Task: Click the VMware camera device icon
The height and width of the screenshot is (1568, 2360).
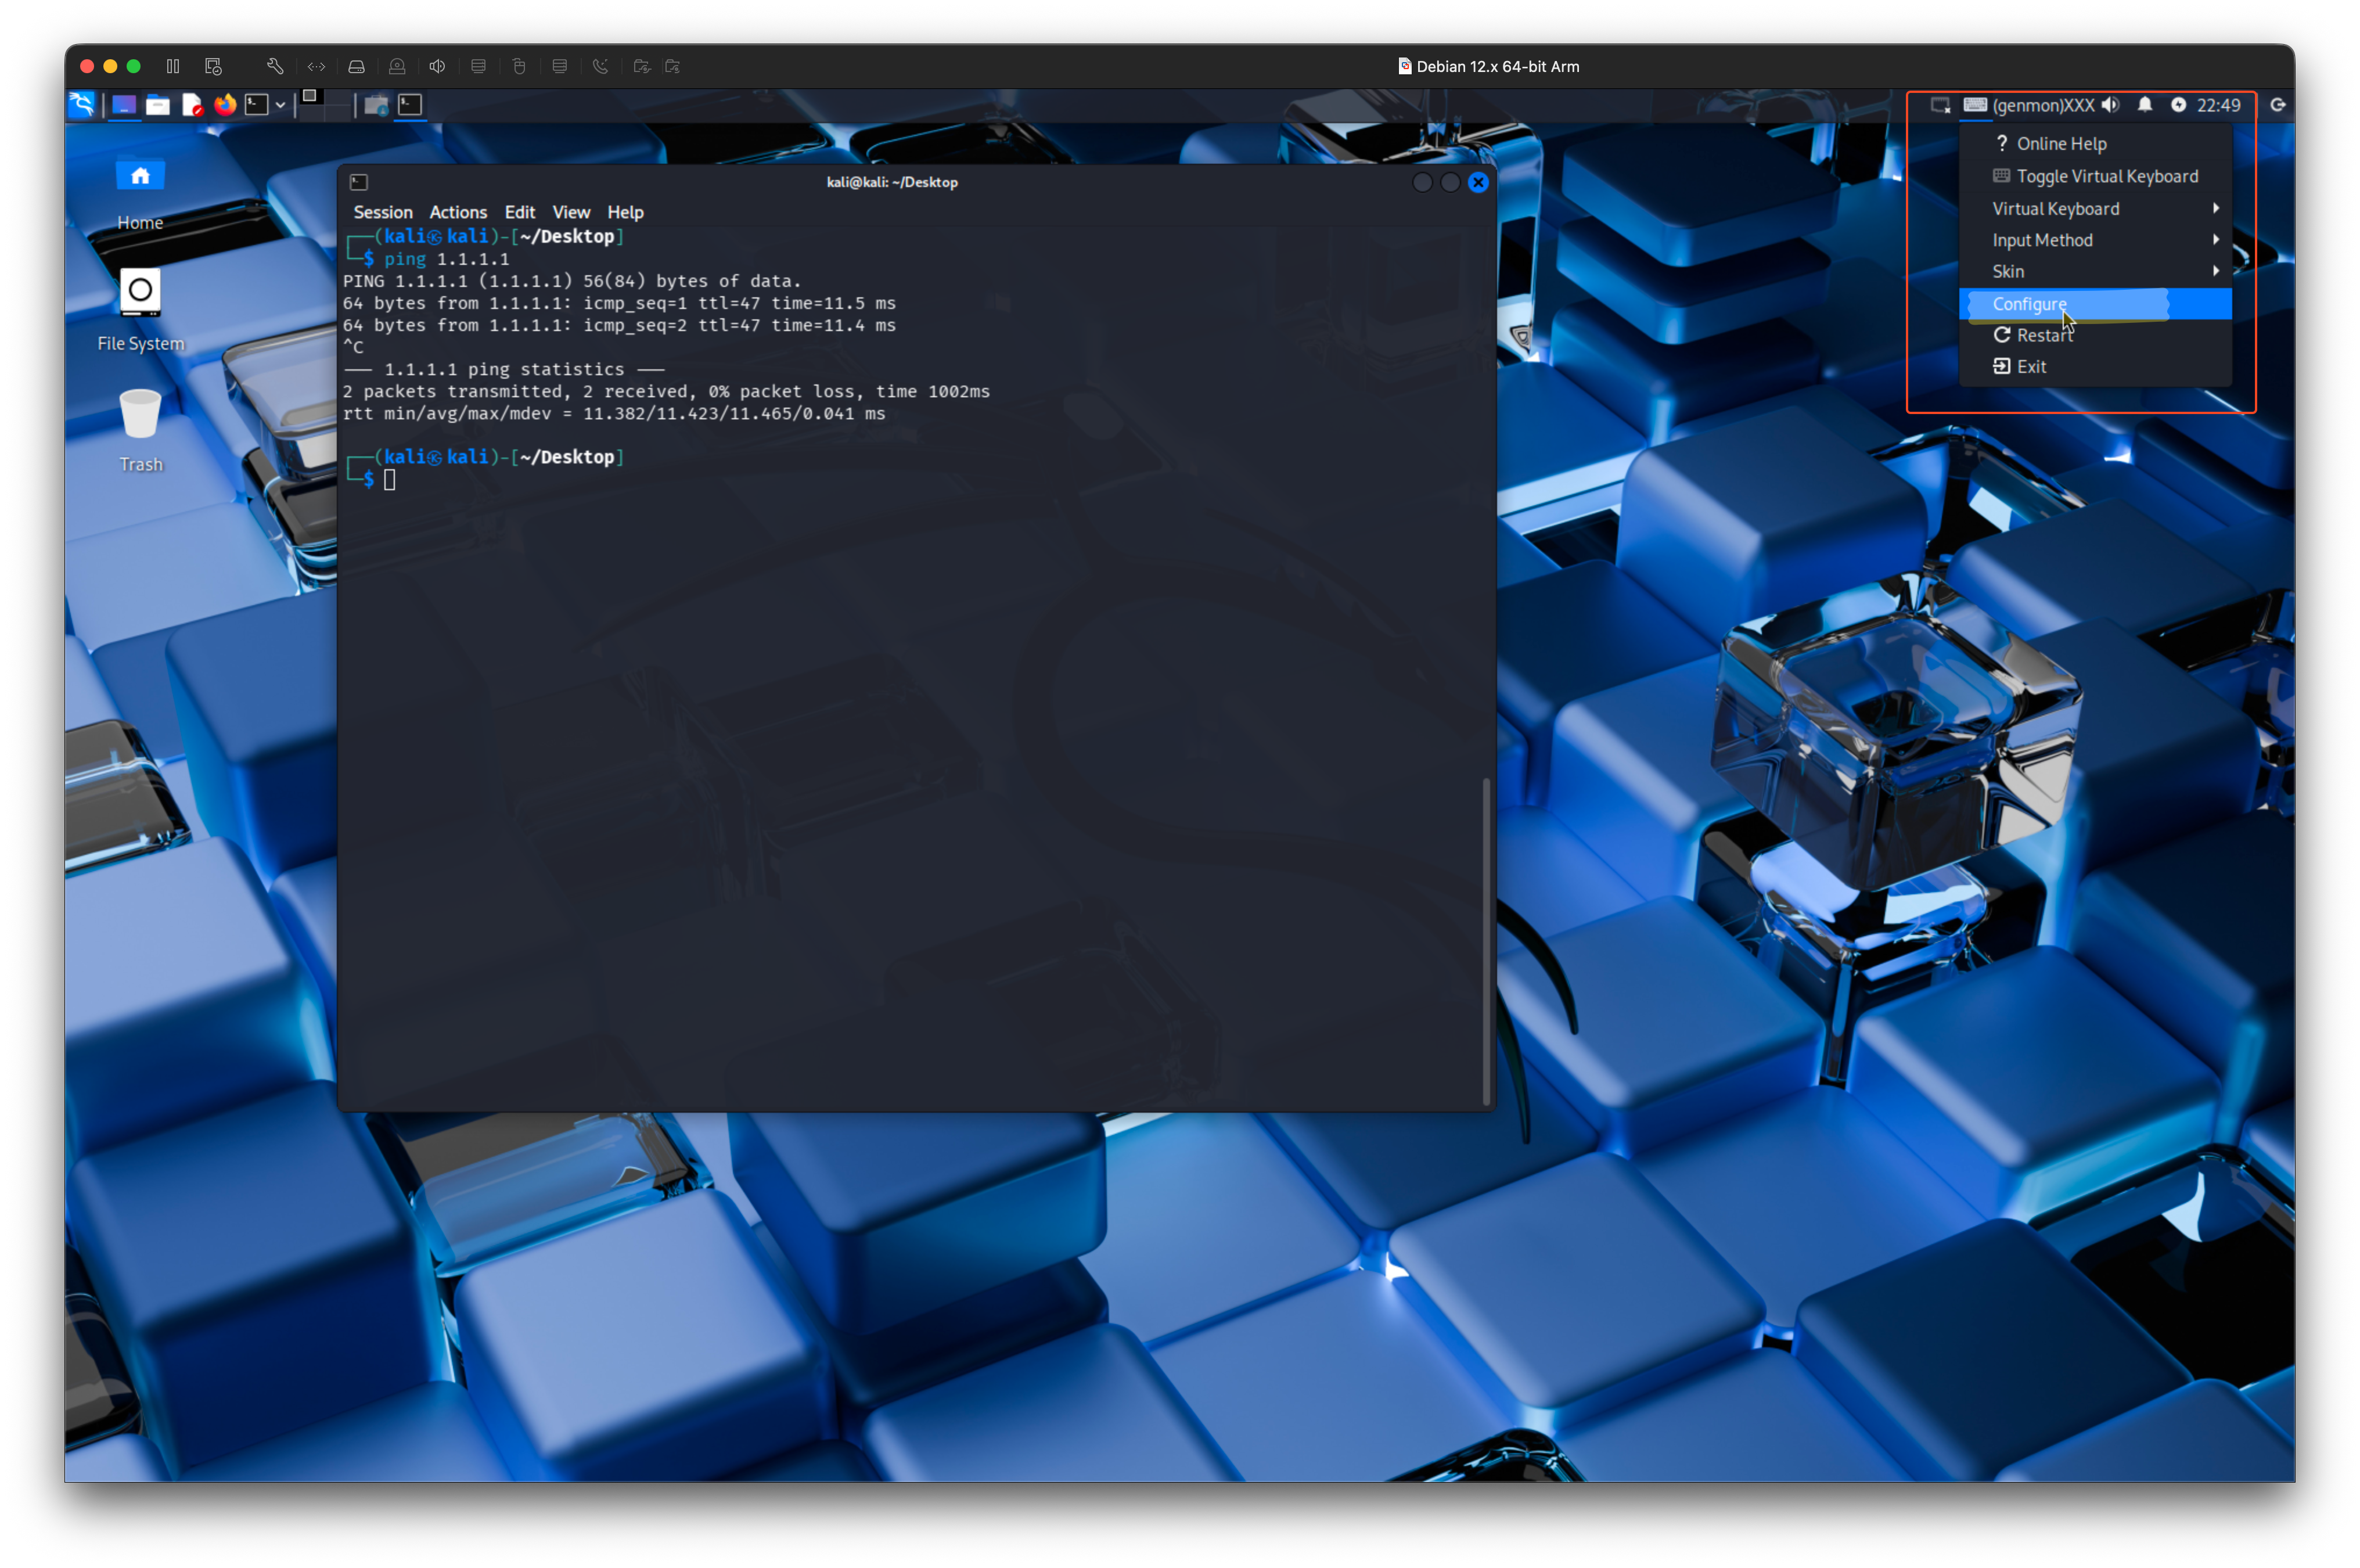Action: [397, 66]
